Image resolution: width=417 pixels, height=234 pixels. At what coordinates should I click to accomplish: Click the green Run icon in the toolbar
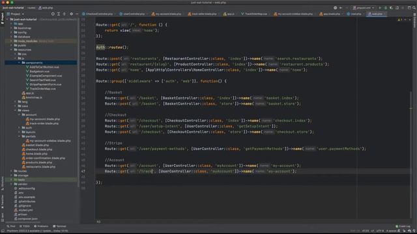(380, 8)
